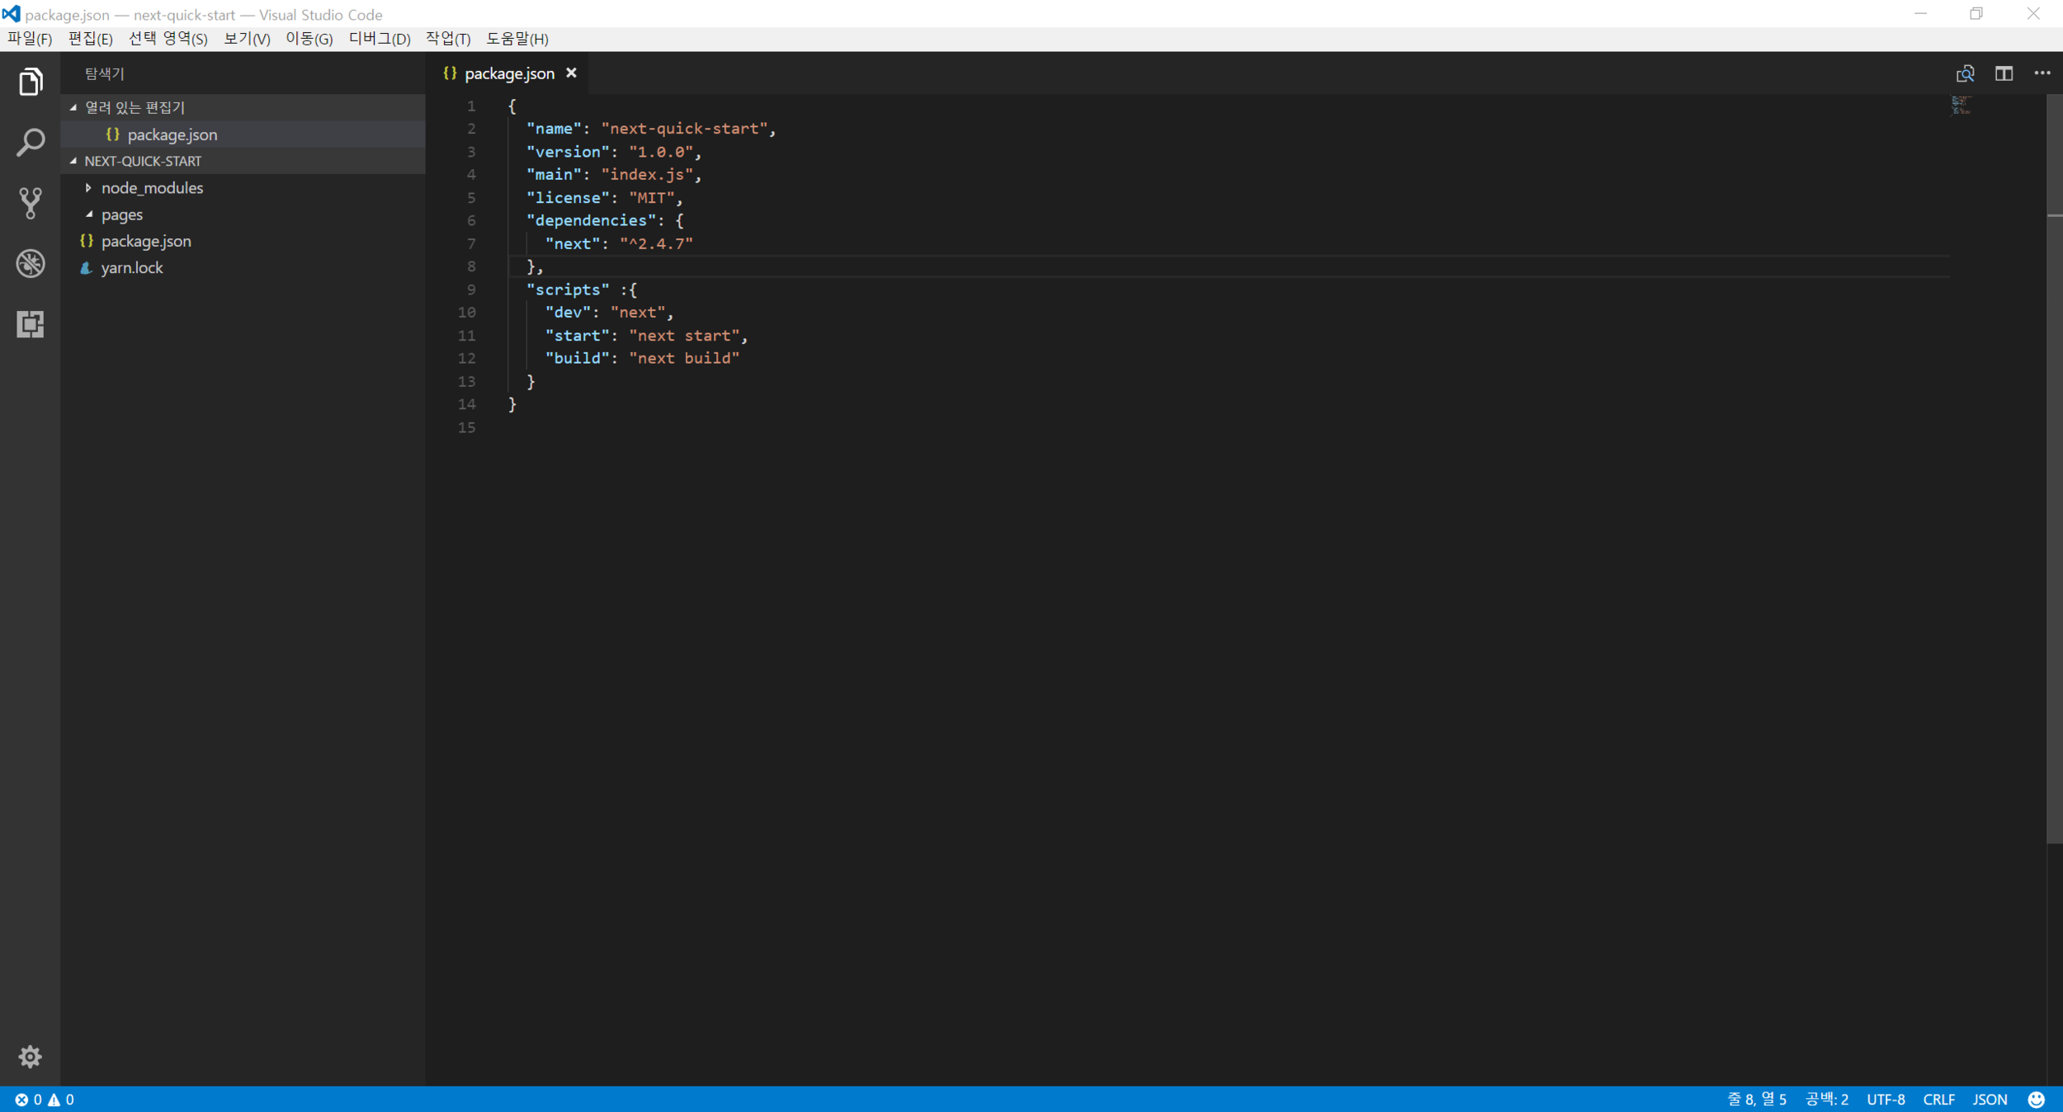
Task: Open the Extensions view icon
Action: click(x=31, y=324)
